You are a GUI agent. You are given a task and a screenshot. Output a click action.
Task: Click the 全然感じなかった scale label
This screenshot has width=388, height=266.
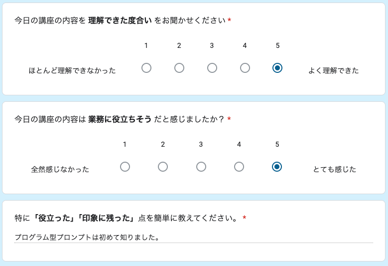[x=60, y=170]
